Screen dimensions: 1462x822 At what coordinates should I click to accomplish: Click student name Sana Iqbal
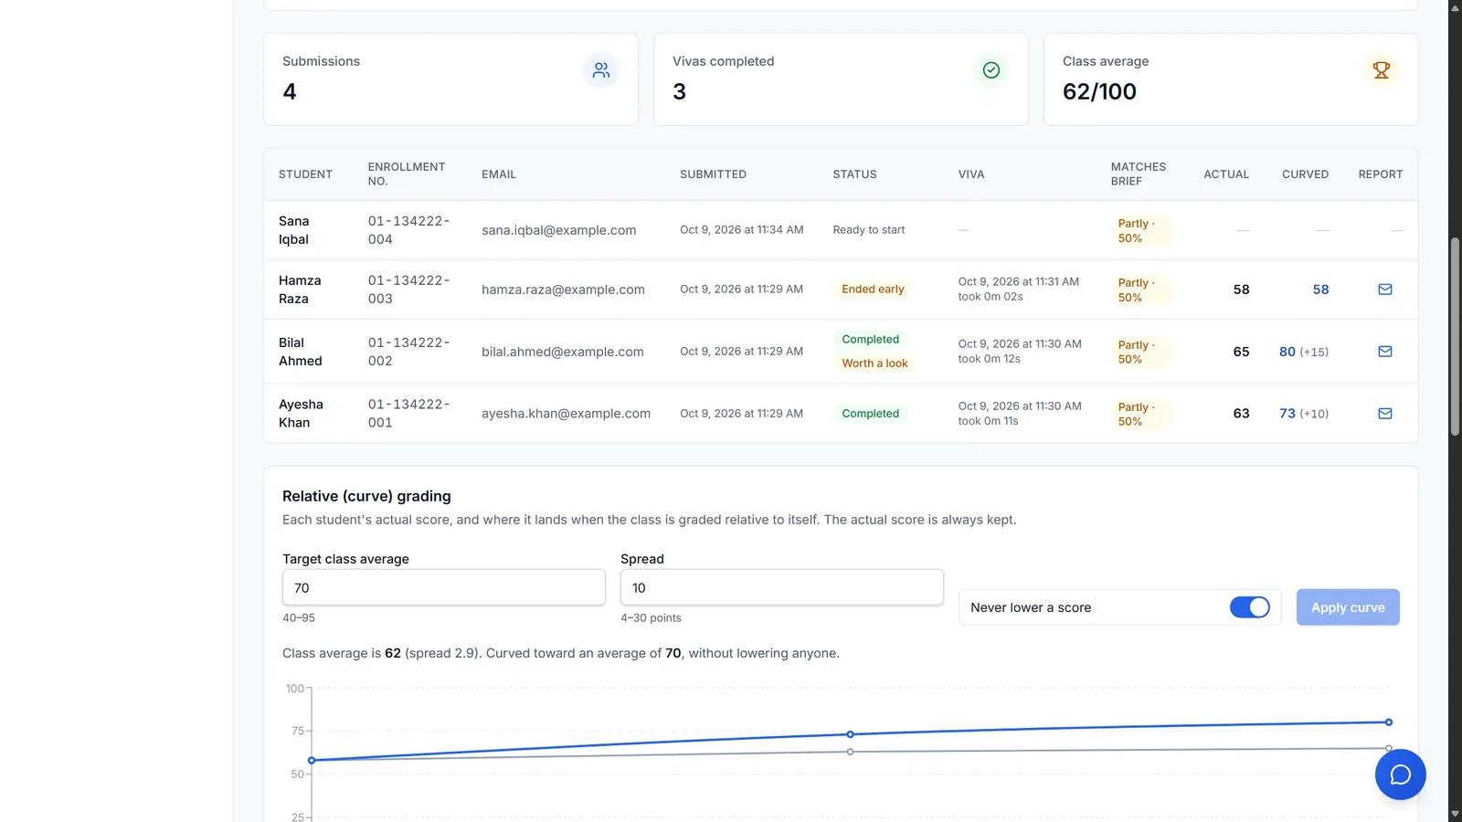(x=293, y=230)
